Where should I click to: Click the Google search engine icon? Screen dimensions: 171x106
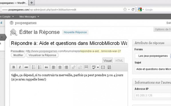pyautogui.click(x=140, y=10)
